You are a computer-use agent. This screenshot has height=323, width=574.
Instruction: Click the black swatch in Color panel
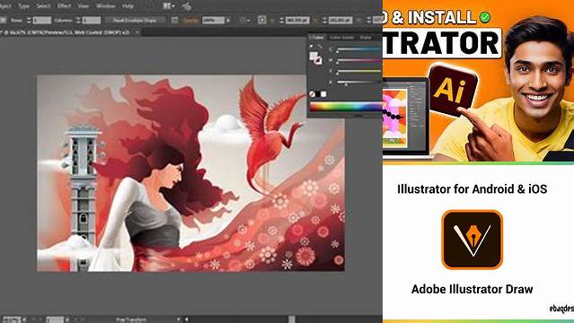[318, 94]
